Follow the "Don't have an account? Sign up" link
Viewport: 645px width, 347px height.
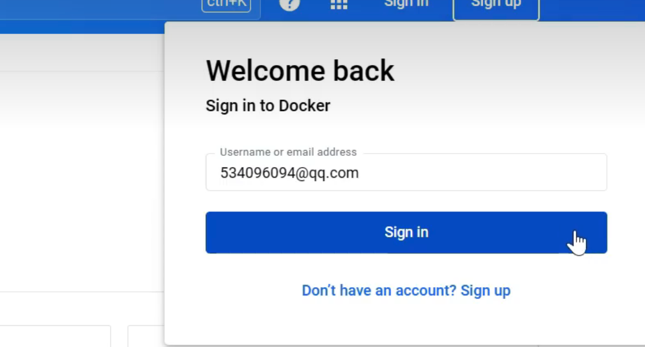(406, 291)
